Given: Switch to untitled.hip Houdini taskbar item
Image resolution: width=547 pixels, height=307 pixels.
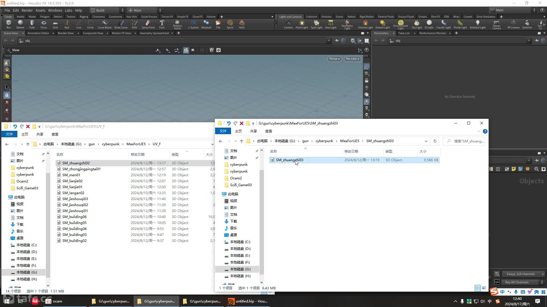Looking at the screenshot, I should [248, 301].
